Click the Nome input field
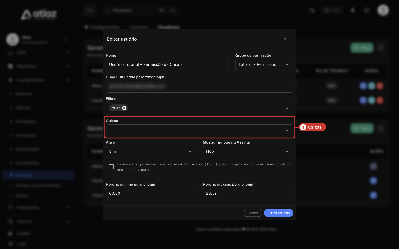Viewport: 399px width, 249px height. pos(167,65)
